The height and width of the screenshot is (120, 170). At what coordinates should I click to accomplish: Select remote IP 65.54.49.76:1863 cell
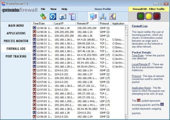coord(87,109)
